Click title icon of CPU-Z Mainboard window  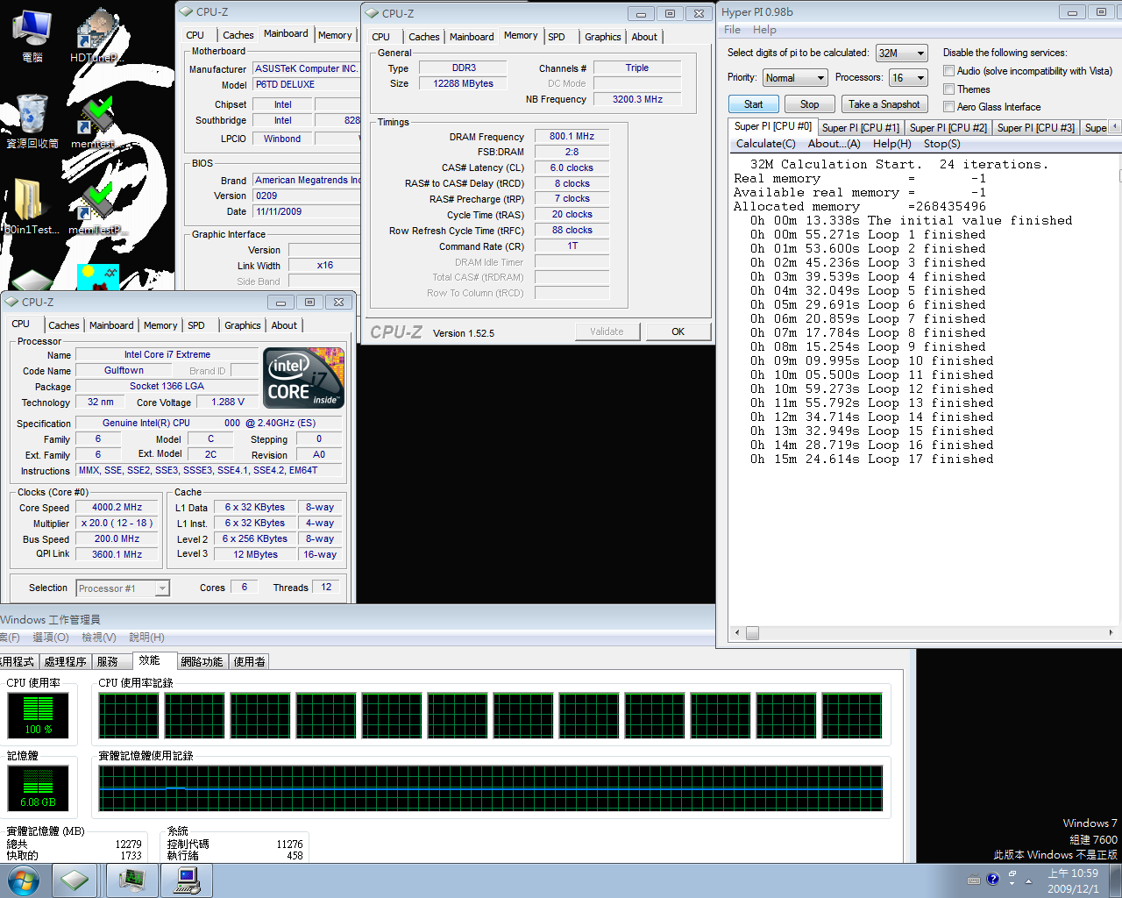click(187, 11)
